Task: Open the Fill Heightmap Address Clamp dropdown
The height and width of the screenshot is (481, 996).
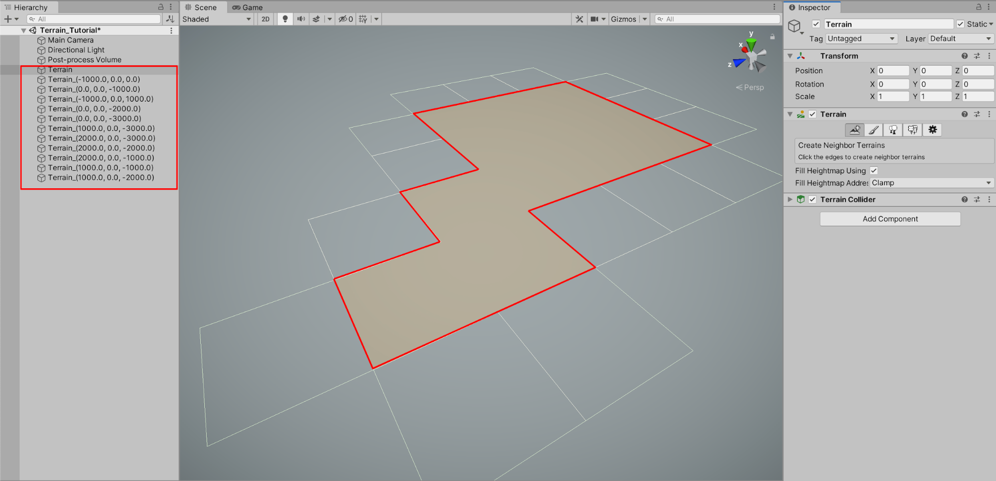Action: (931, 183)
